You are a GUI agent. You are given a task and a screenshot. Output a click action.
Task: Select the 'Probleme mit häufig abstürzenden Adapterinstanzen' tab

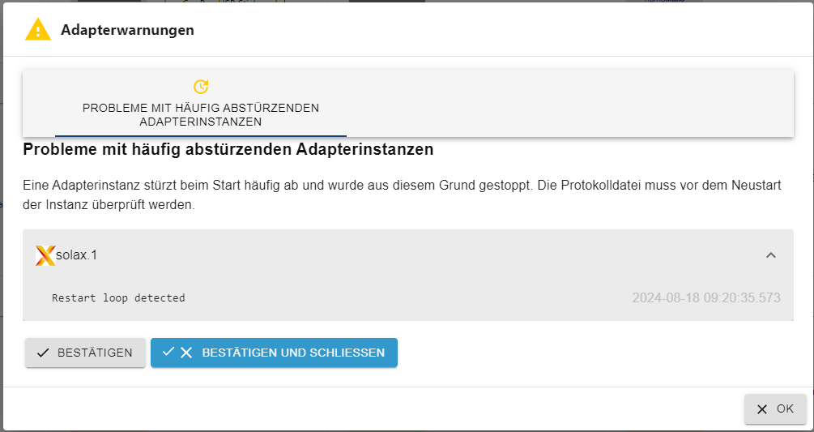(200, 103)
